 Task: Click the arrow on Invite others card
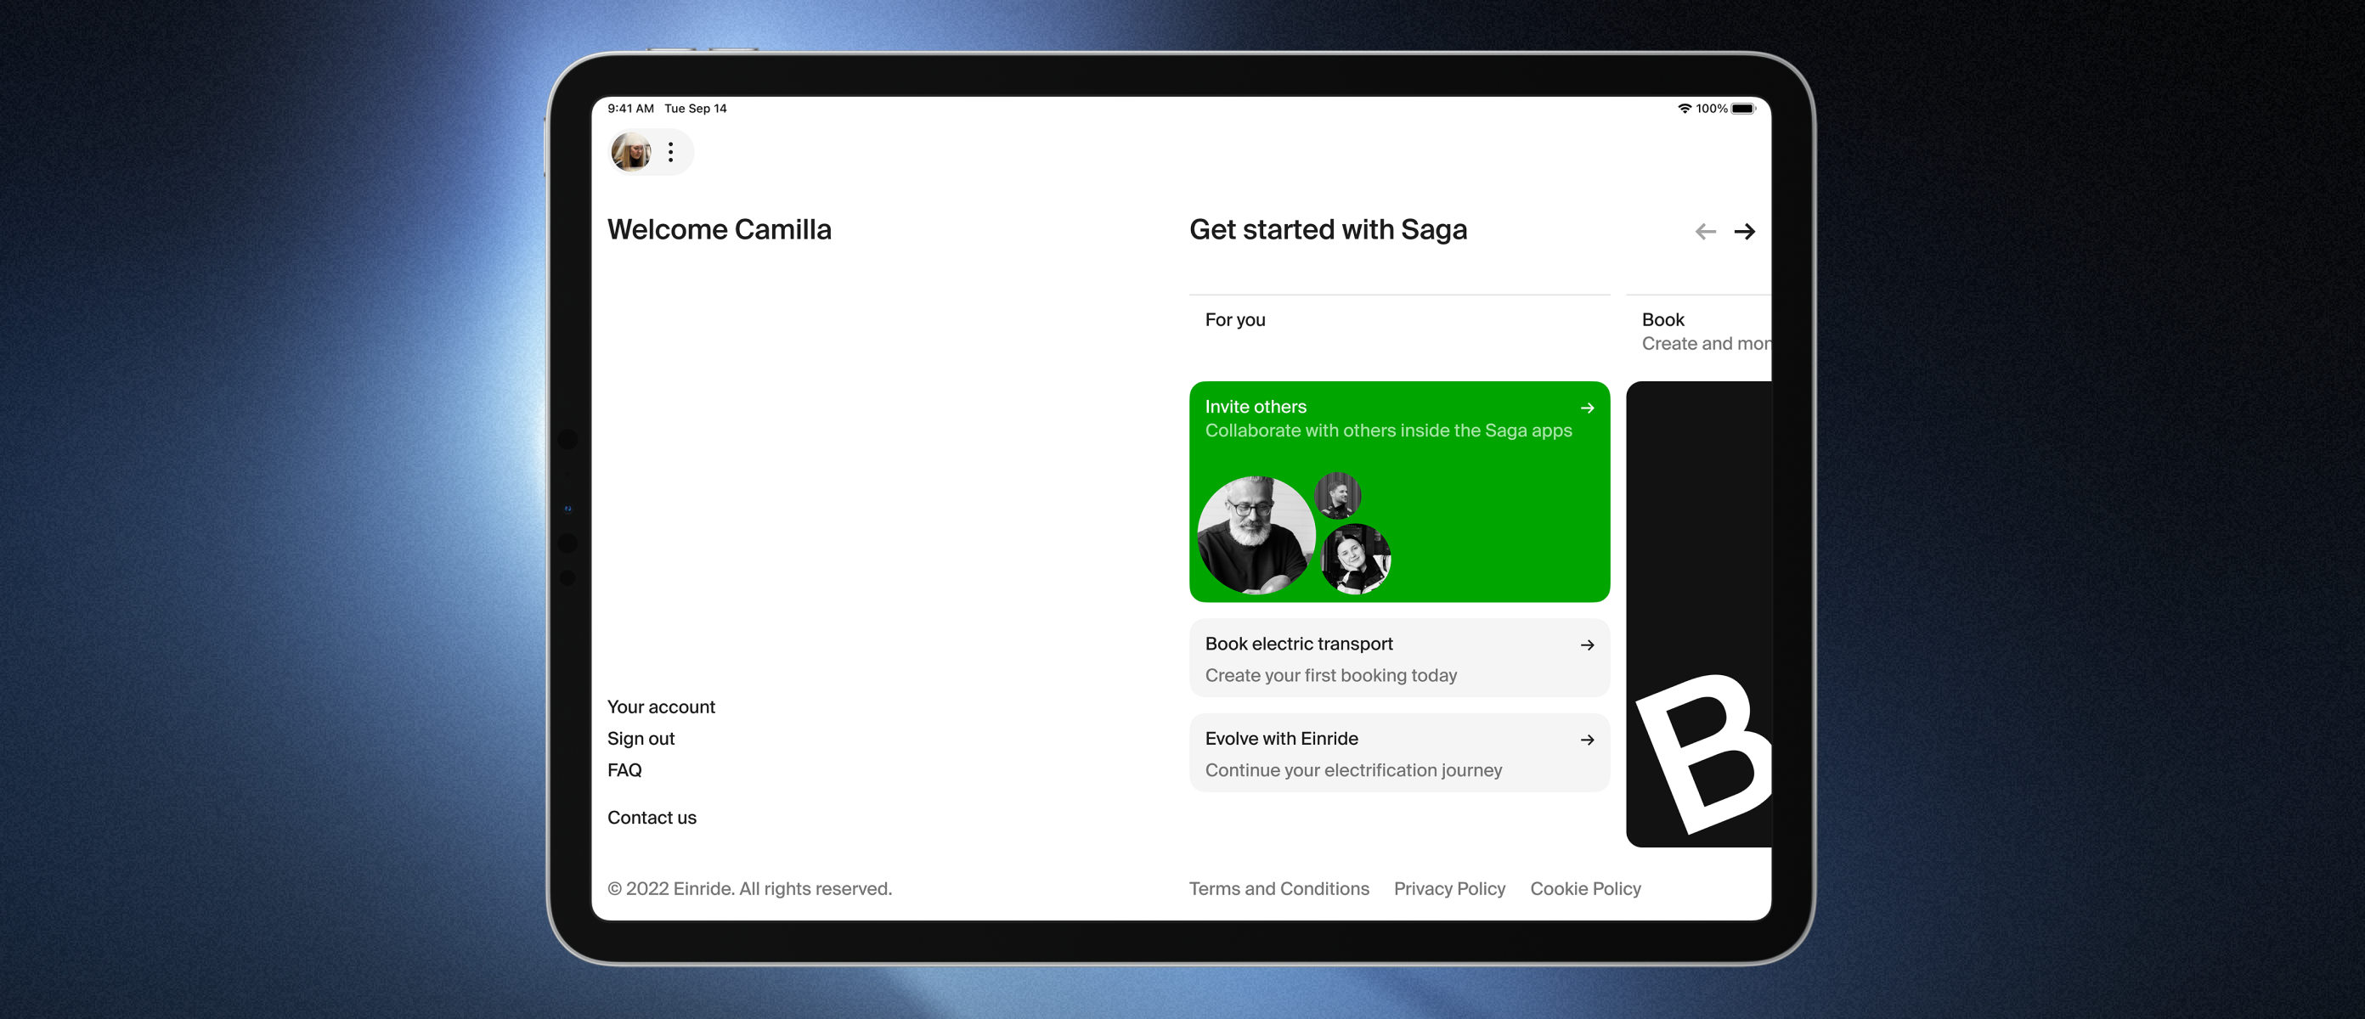pyautogui.click(x=1588, y=408)
